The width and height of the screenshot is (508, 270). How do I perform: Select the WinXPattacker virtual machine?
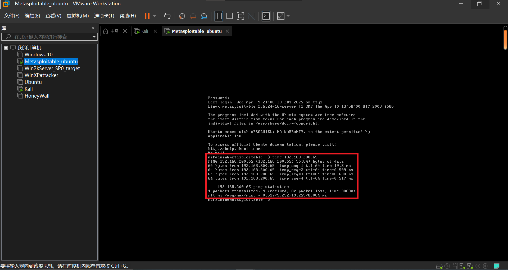coord(41,75)
